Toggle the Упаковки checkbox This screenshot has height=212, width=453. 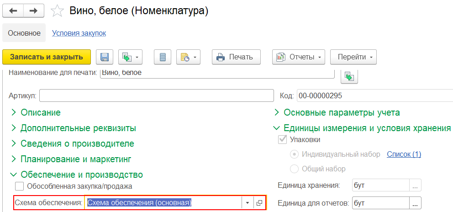click(x=282, y=139)
